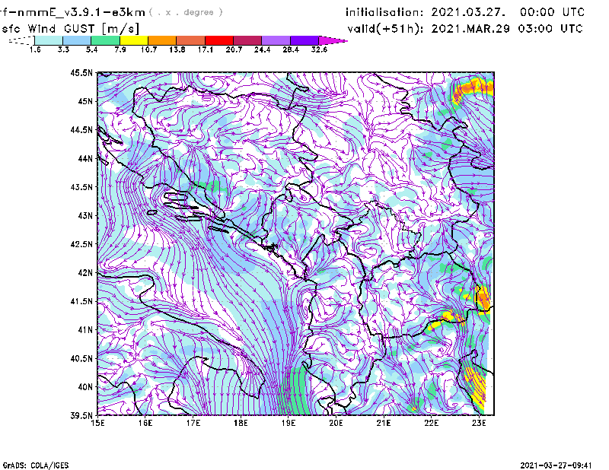Click the 20E longitude label
Screen dimensions: 609x470
click(x=336, y=423)
